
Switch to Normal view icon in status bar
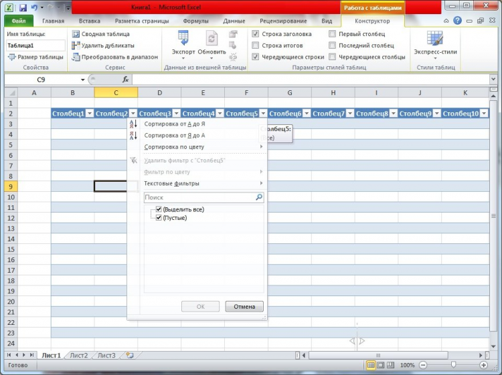[370, 365]
